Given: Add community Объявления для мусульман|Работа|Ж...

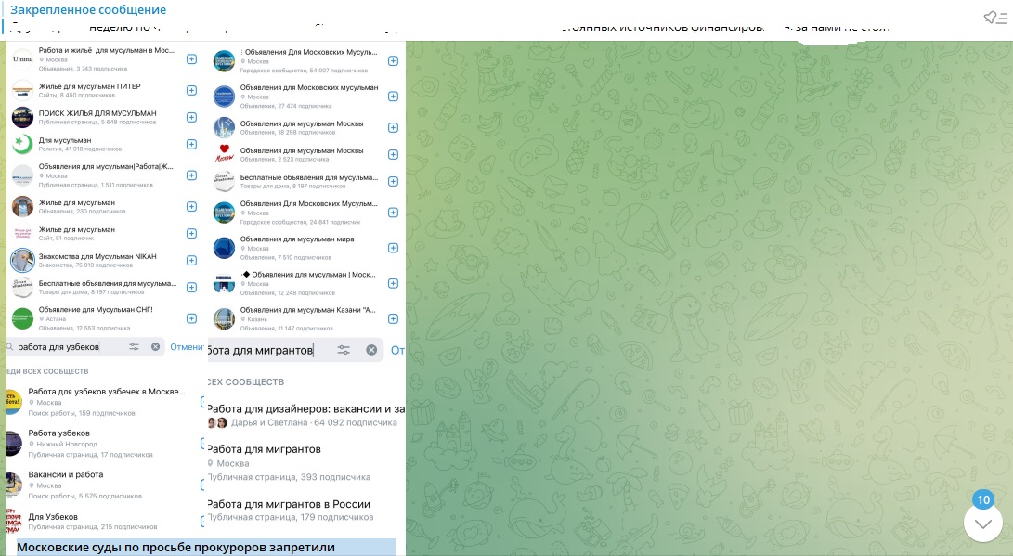Looking at the screenshot, I should pyautogui.click(x=192, y=175).
